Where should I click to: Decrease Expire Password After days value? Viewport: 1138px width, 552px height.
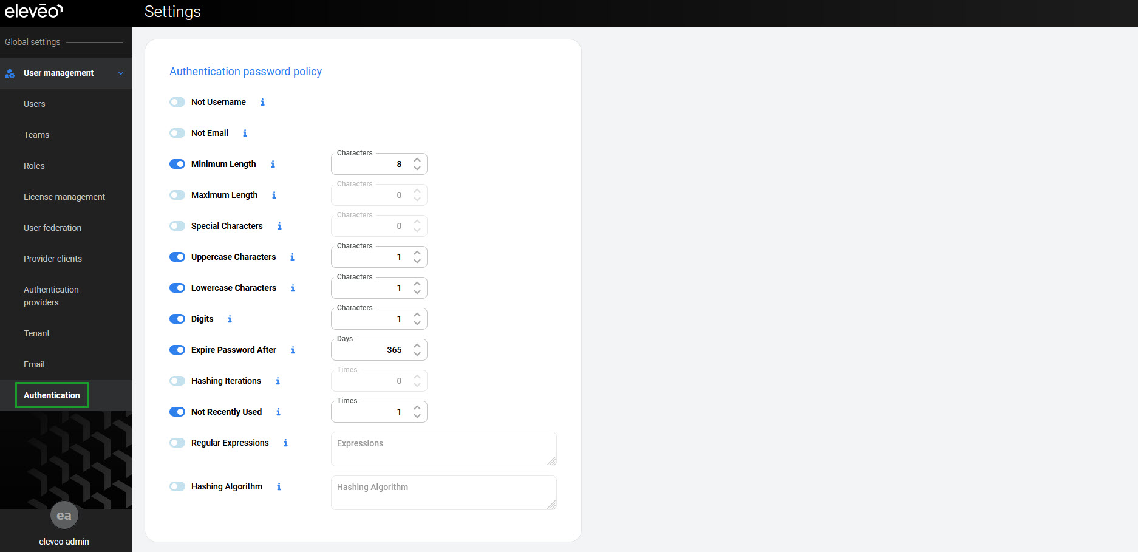tap(417, 354)
